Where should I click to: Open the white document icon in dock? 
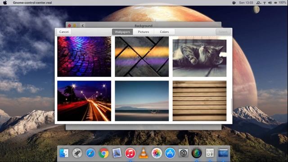[x=210, y=153]
